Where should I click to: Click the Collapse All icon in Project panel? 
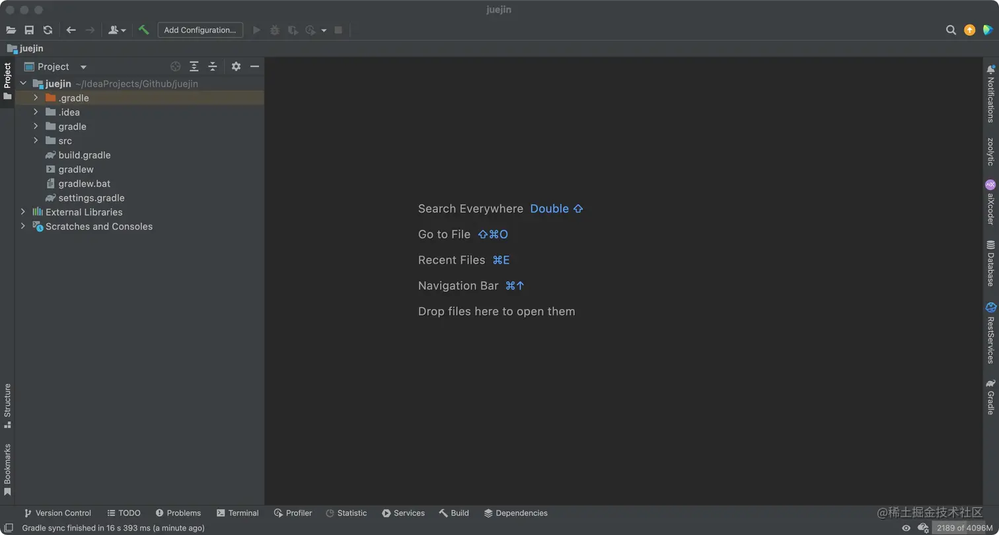click(x=212, y=66)
